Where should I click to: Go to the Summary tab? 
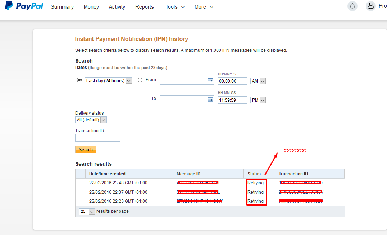pyautogui.click(x=62, y=7)
